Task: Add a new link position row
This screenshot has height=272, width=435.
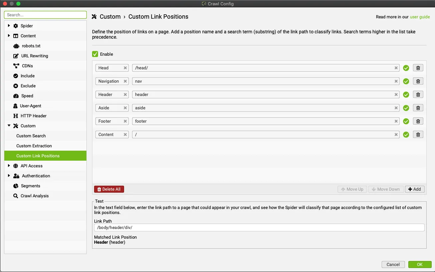Action: [x=415, y=189]
